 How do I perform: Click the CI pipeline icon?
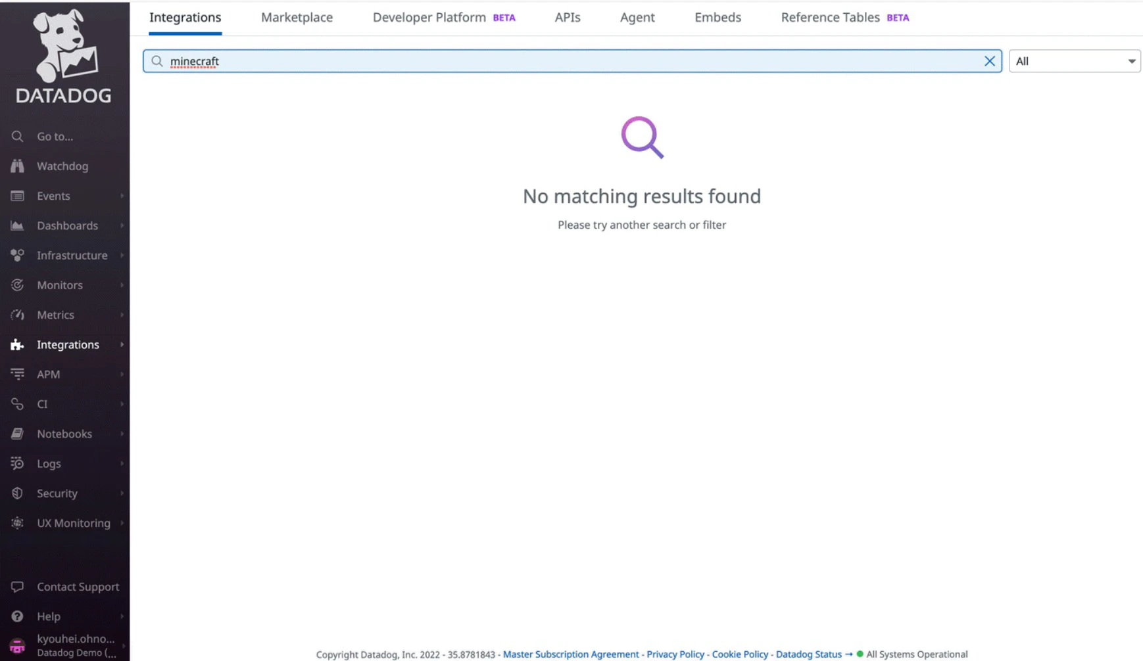(17, 404)
